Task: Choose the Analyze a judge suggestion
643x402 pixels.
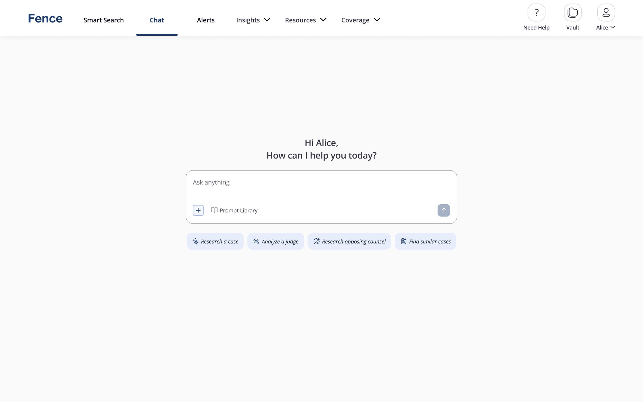Action: (276, 241)
